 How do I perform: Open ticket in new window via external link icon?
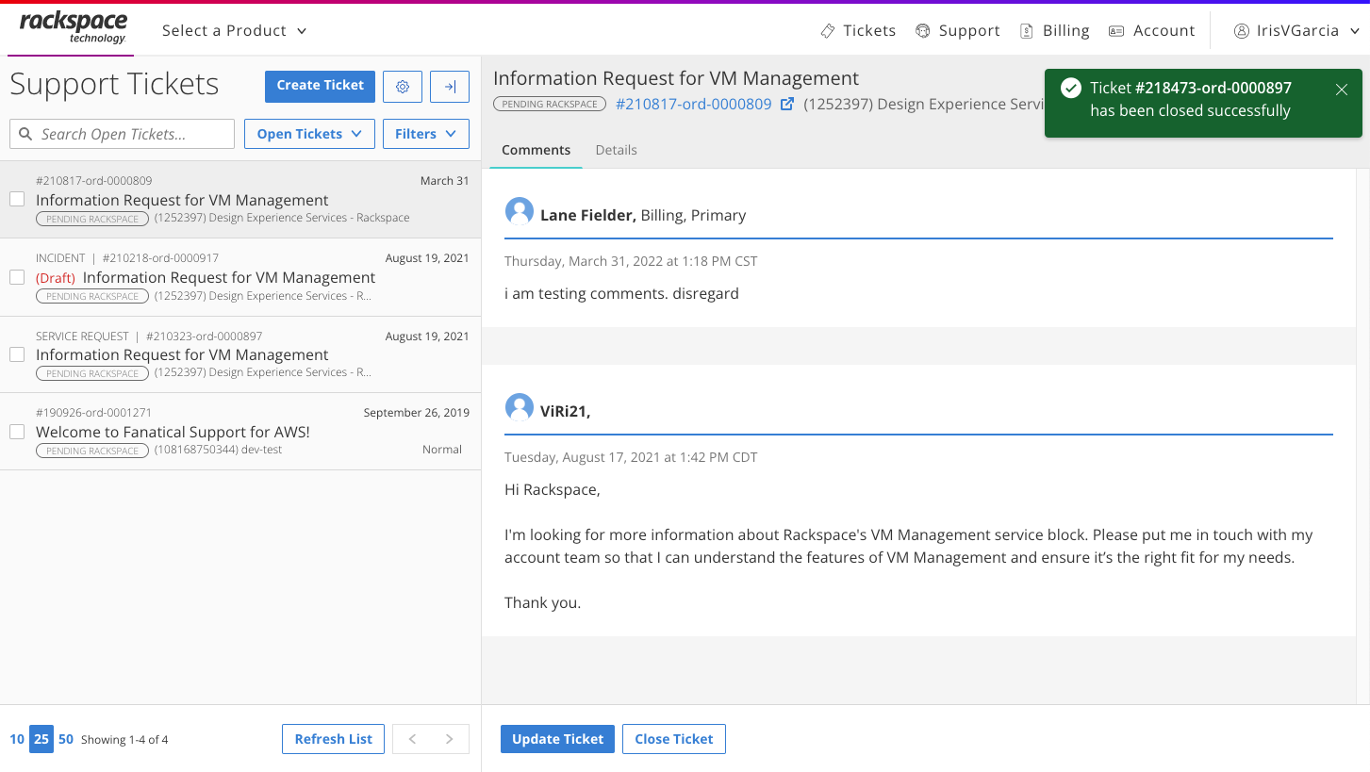(x=787, y=105)
